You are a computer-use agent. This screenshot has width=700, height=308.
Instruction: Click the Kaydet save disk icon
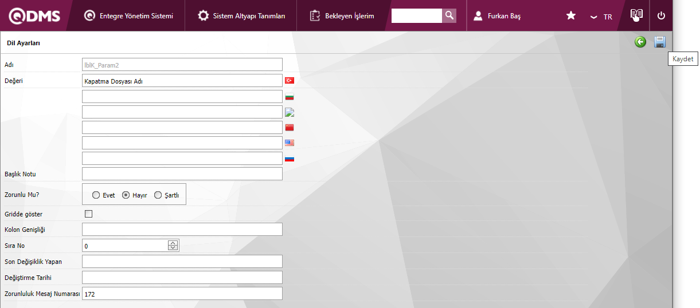click(660, 42)
